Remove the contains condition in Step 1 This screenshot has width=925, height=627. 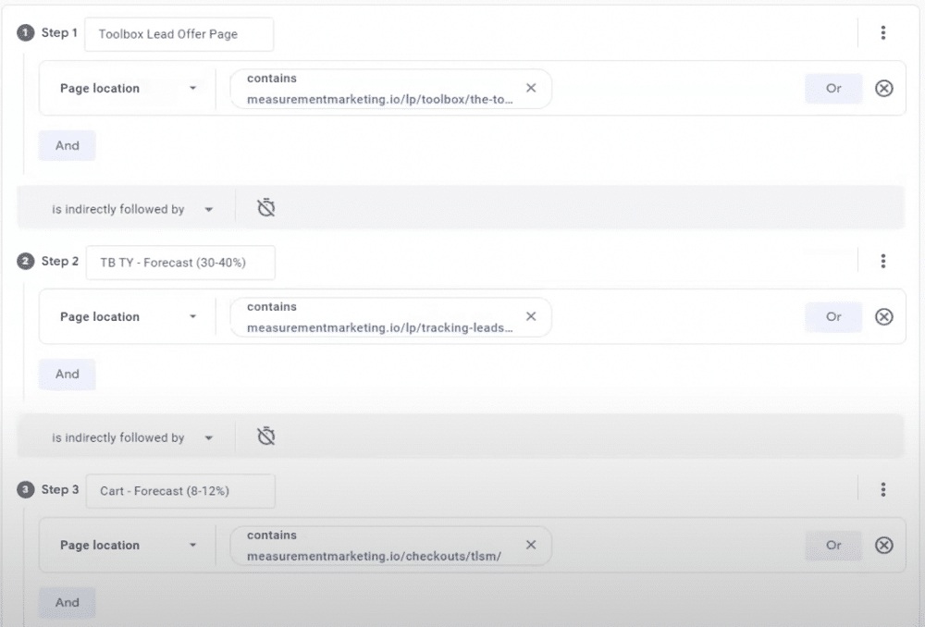coord(531,89)
